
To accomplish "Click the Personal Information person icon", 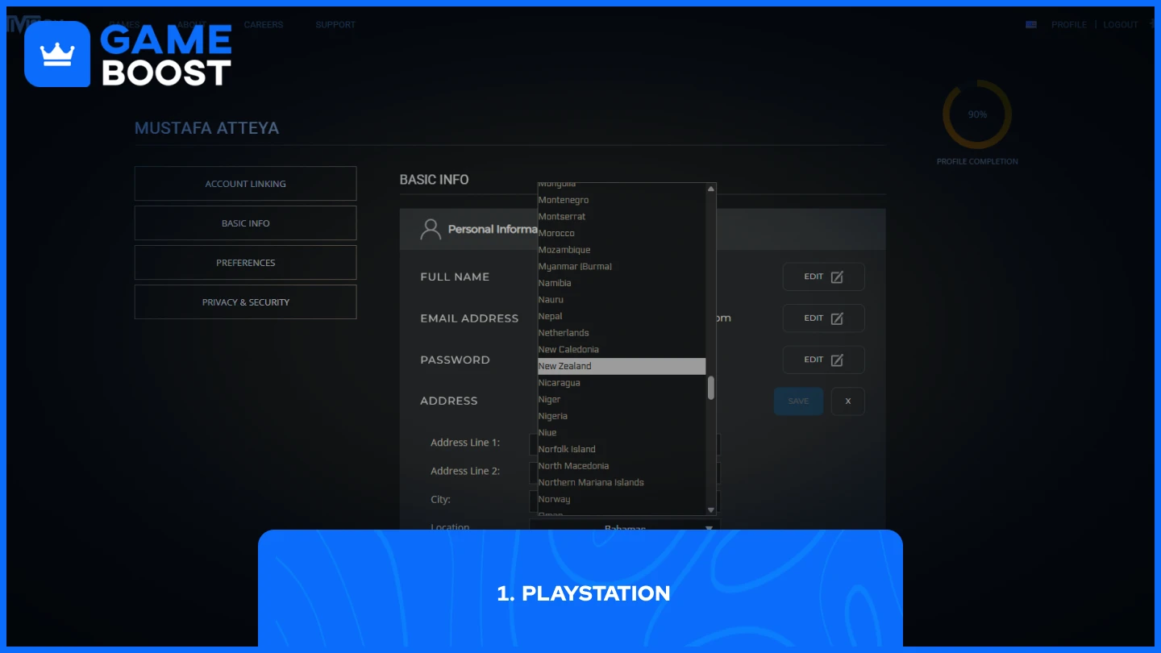I will [429, 228].
